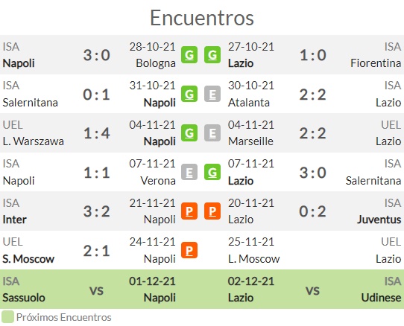
Task: Select the Udinese team name in upcoming match
Action: (381, 298)
